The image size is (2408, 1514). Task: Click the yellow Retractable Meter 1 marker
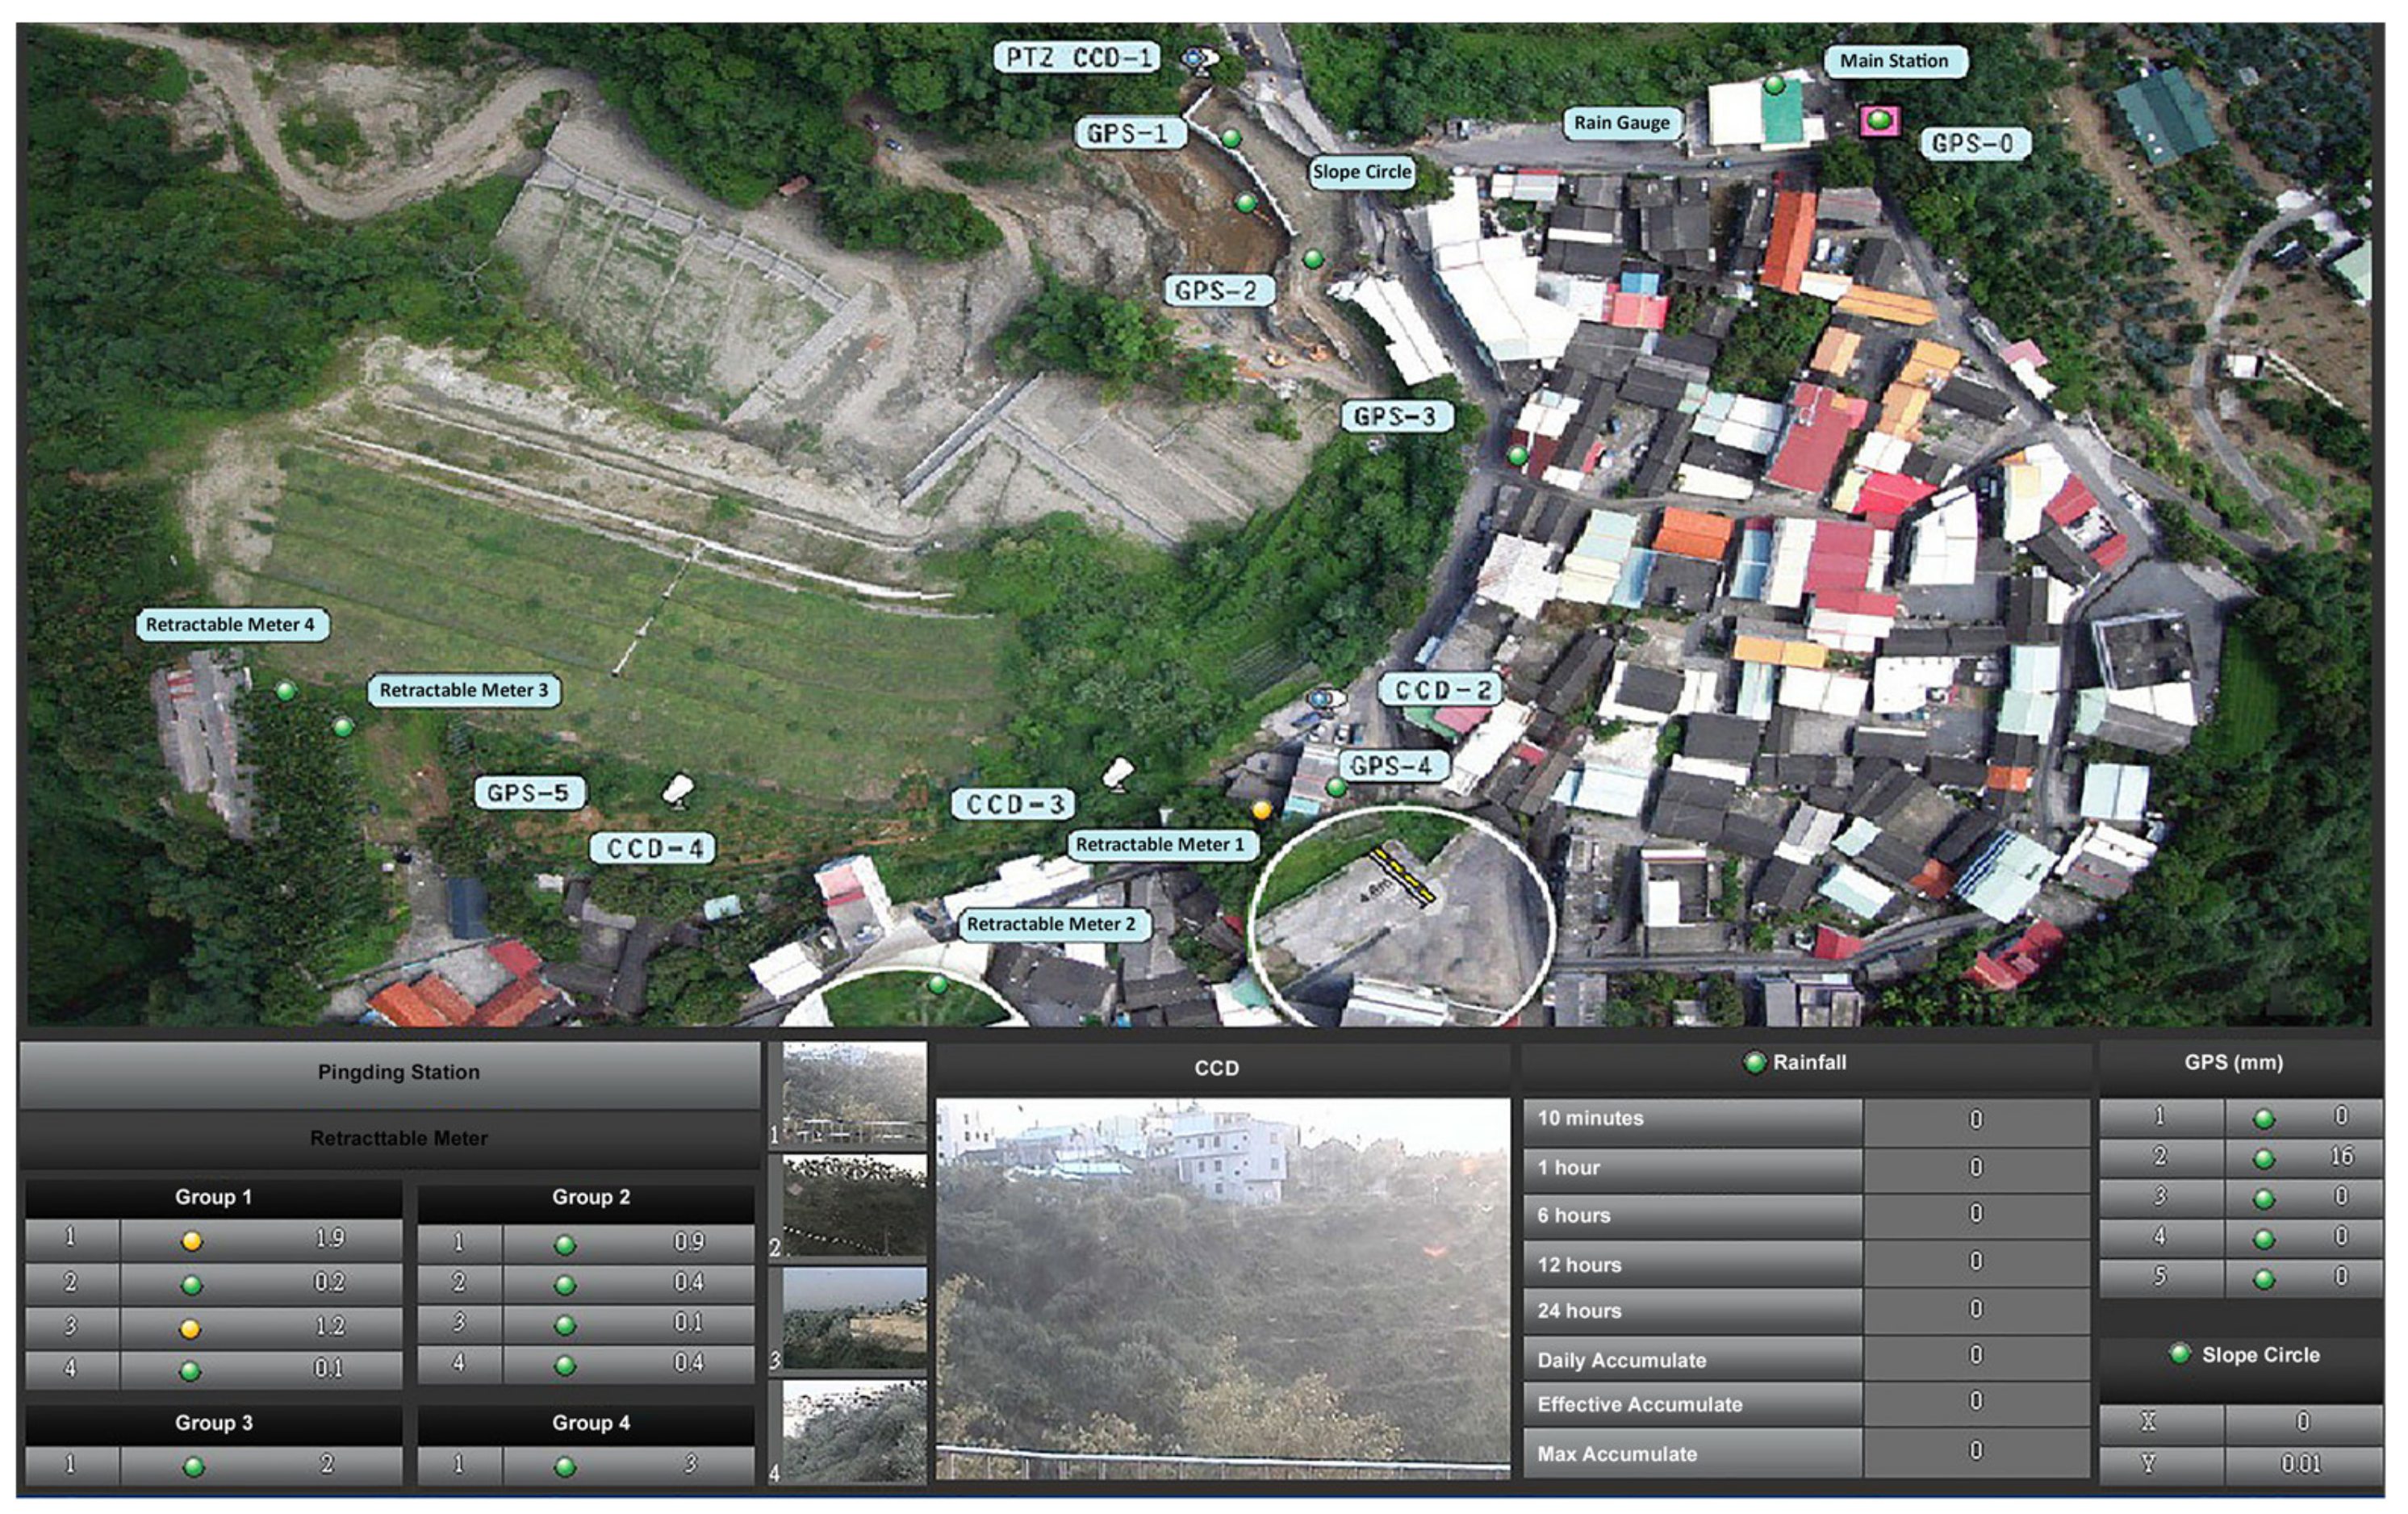1262,810
